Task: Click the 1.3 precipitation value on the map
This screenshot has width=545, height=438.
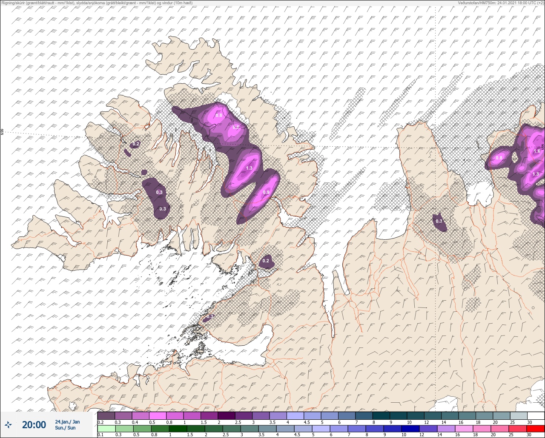Action: (x=249, y=168)
